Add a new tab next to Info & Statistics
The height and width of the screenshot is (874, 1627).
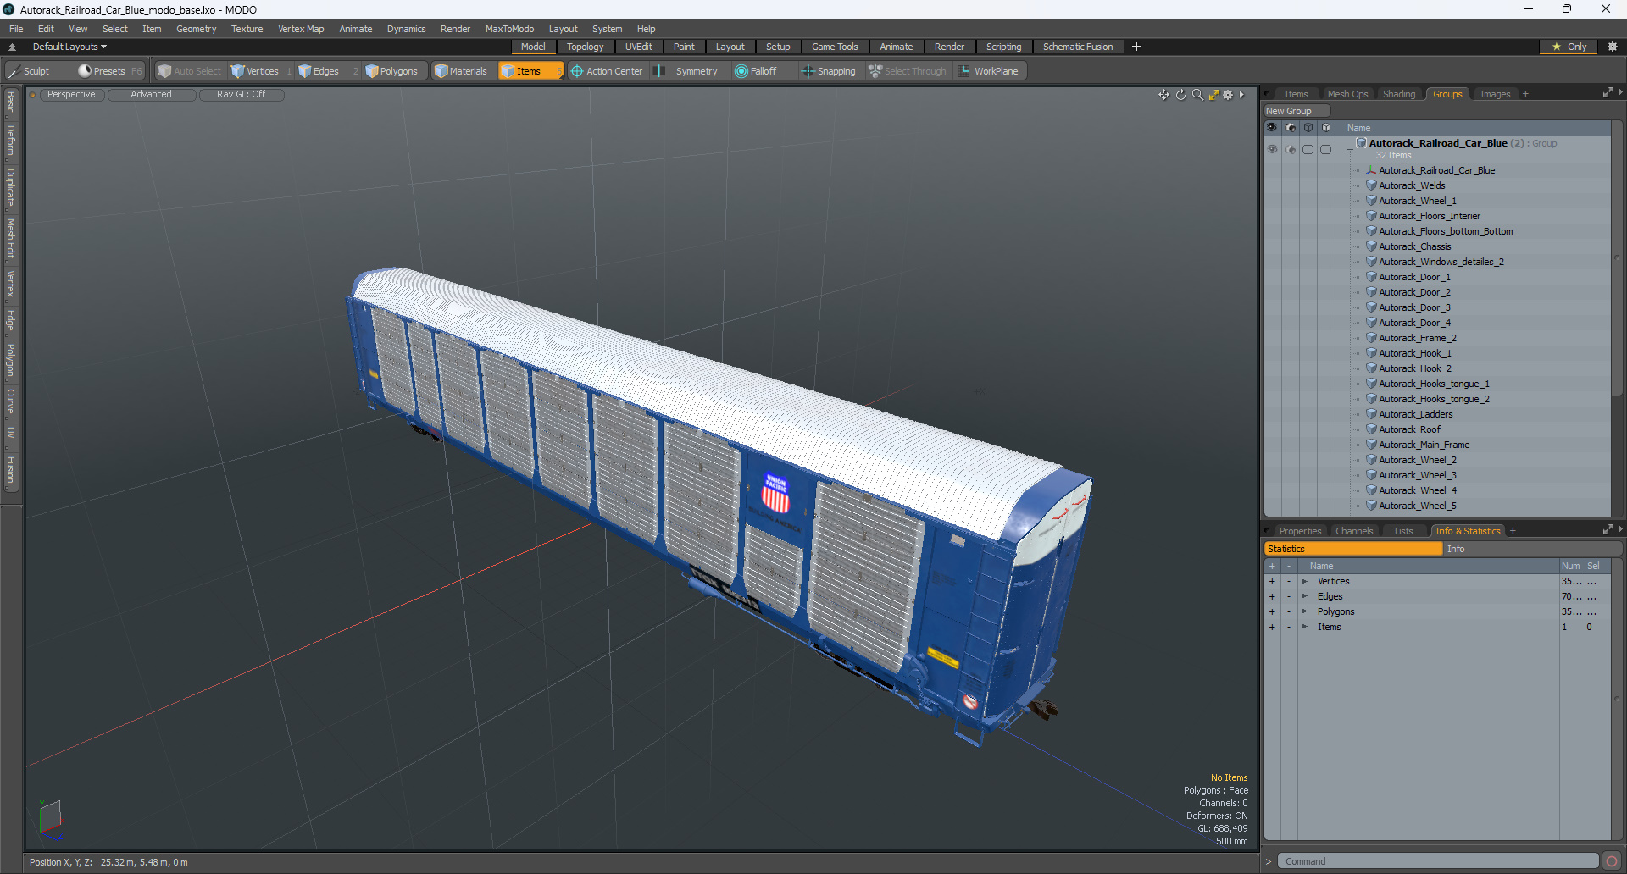click(1513, 531)
